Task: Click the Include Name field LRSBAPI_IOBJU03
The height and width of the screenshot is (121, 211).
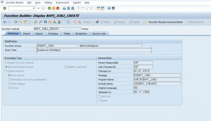Action: (157, 84)
